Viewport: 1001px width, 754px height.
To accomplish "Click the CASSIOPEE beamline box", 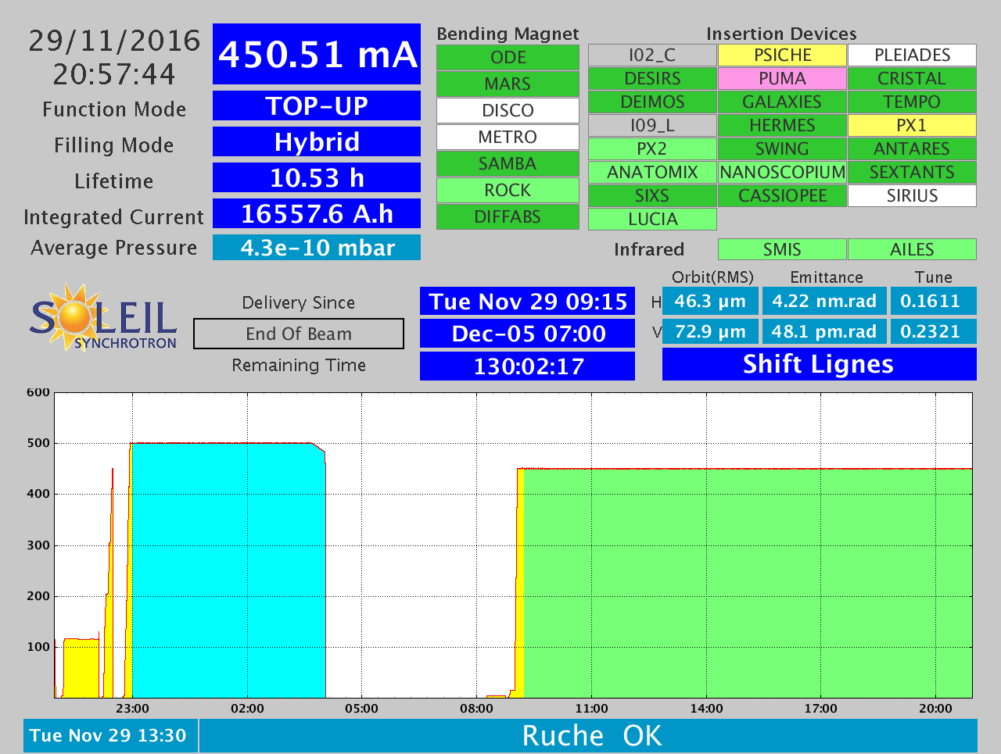I will (782, 196).
